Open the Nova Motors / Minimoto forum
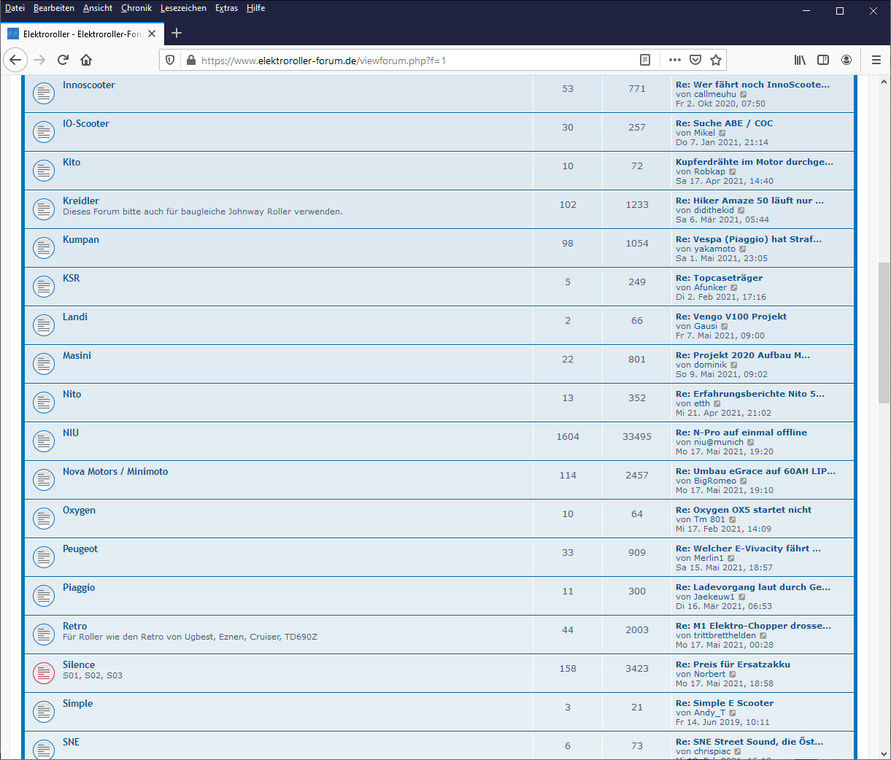 click(x=115, y=471)
